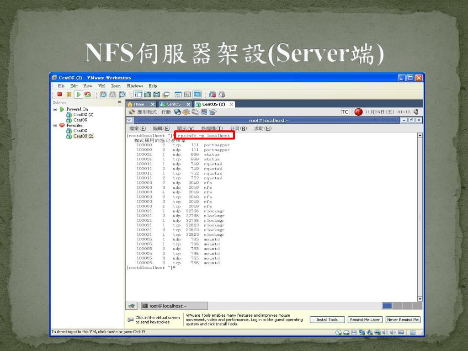Image resolution: width=468 pixels, height=351 pixels.
Task: Click the Console view toolbar icon
Action: pos(197,95)
